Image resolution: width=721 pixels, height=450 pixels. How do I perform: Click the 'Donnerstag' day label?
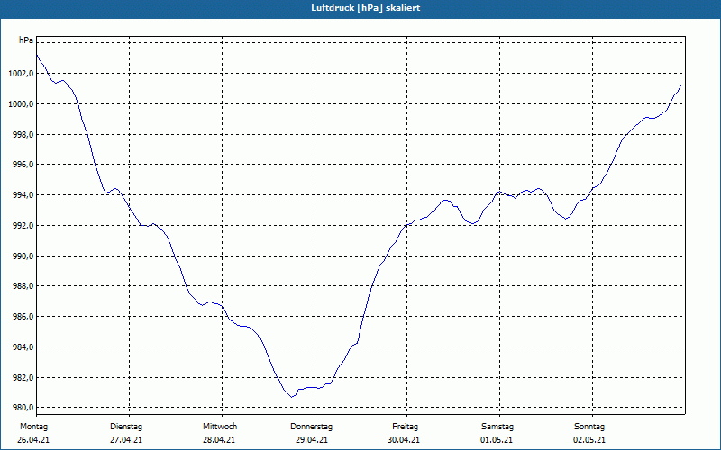[x=311, y=427]
